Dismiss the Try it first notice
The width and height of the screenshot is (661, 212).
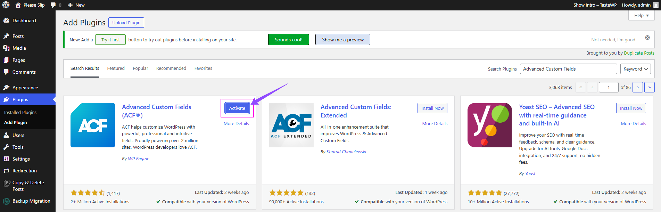click(x=647, y=38)
